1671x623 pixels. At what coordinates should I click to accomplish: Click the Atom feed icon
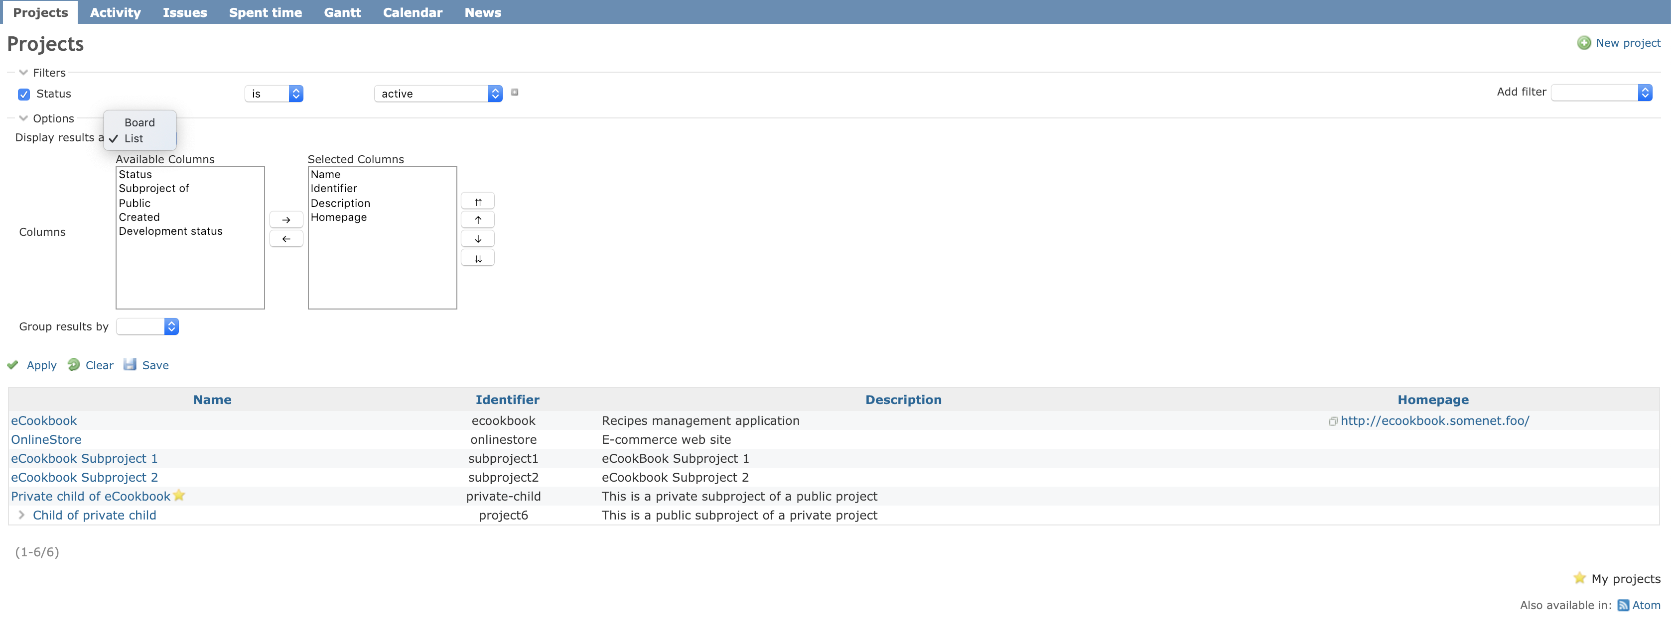tap(1623, 606)
